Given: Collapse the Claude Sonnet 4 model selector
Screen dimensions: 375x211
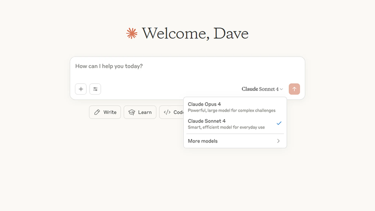Looking at the screenshot, I should [x=262, y=89].
